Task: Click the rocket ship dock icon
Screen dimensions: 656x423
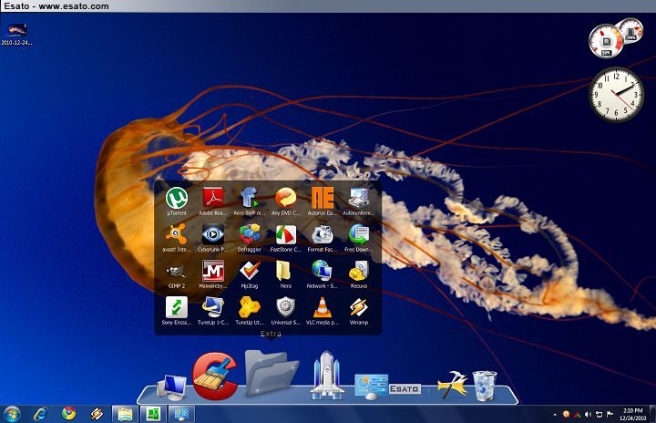Action: click(325, 376)
